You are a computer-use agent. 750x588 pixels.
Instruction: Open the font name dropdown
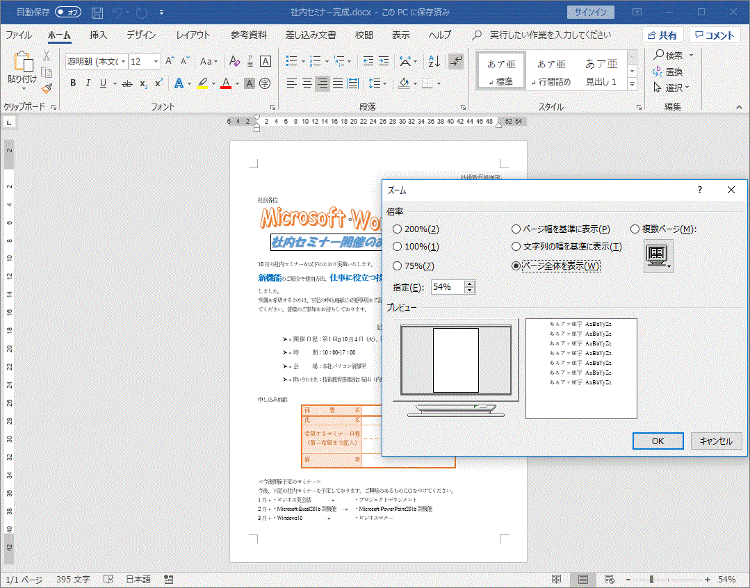124,61
